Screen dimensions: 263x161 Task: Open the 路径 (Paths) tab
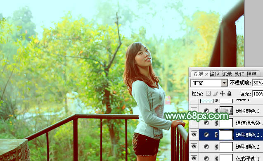click(215, 74)
